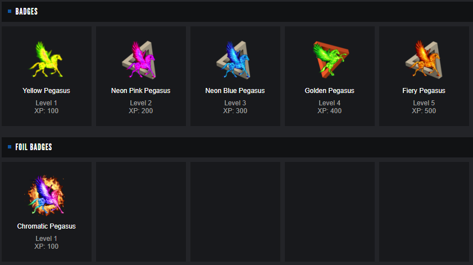Image resolution: width=473 pixels, height=265 pixels.
Task: Click the Foil Badges section header
Action: click(34, 147)
